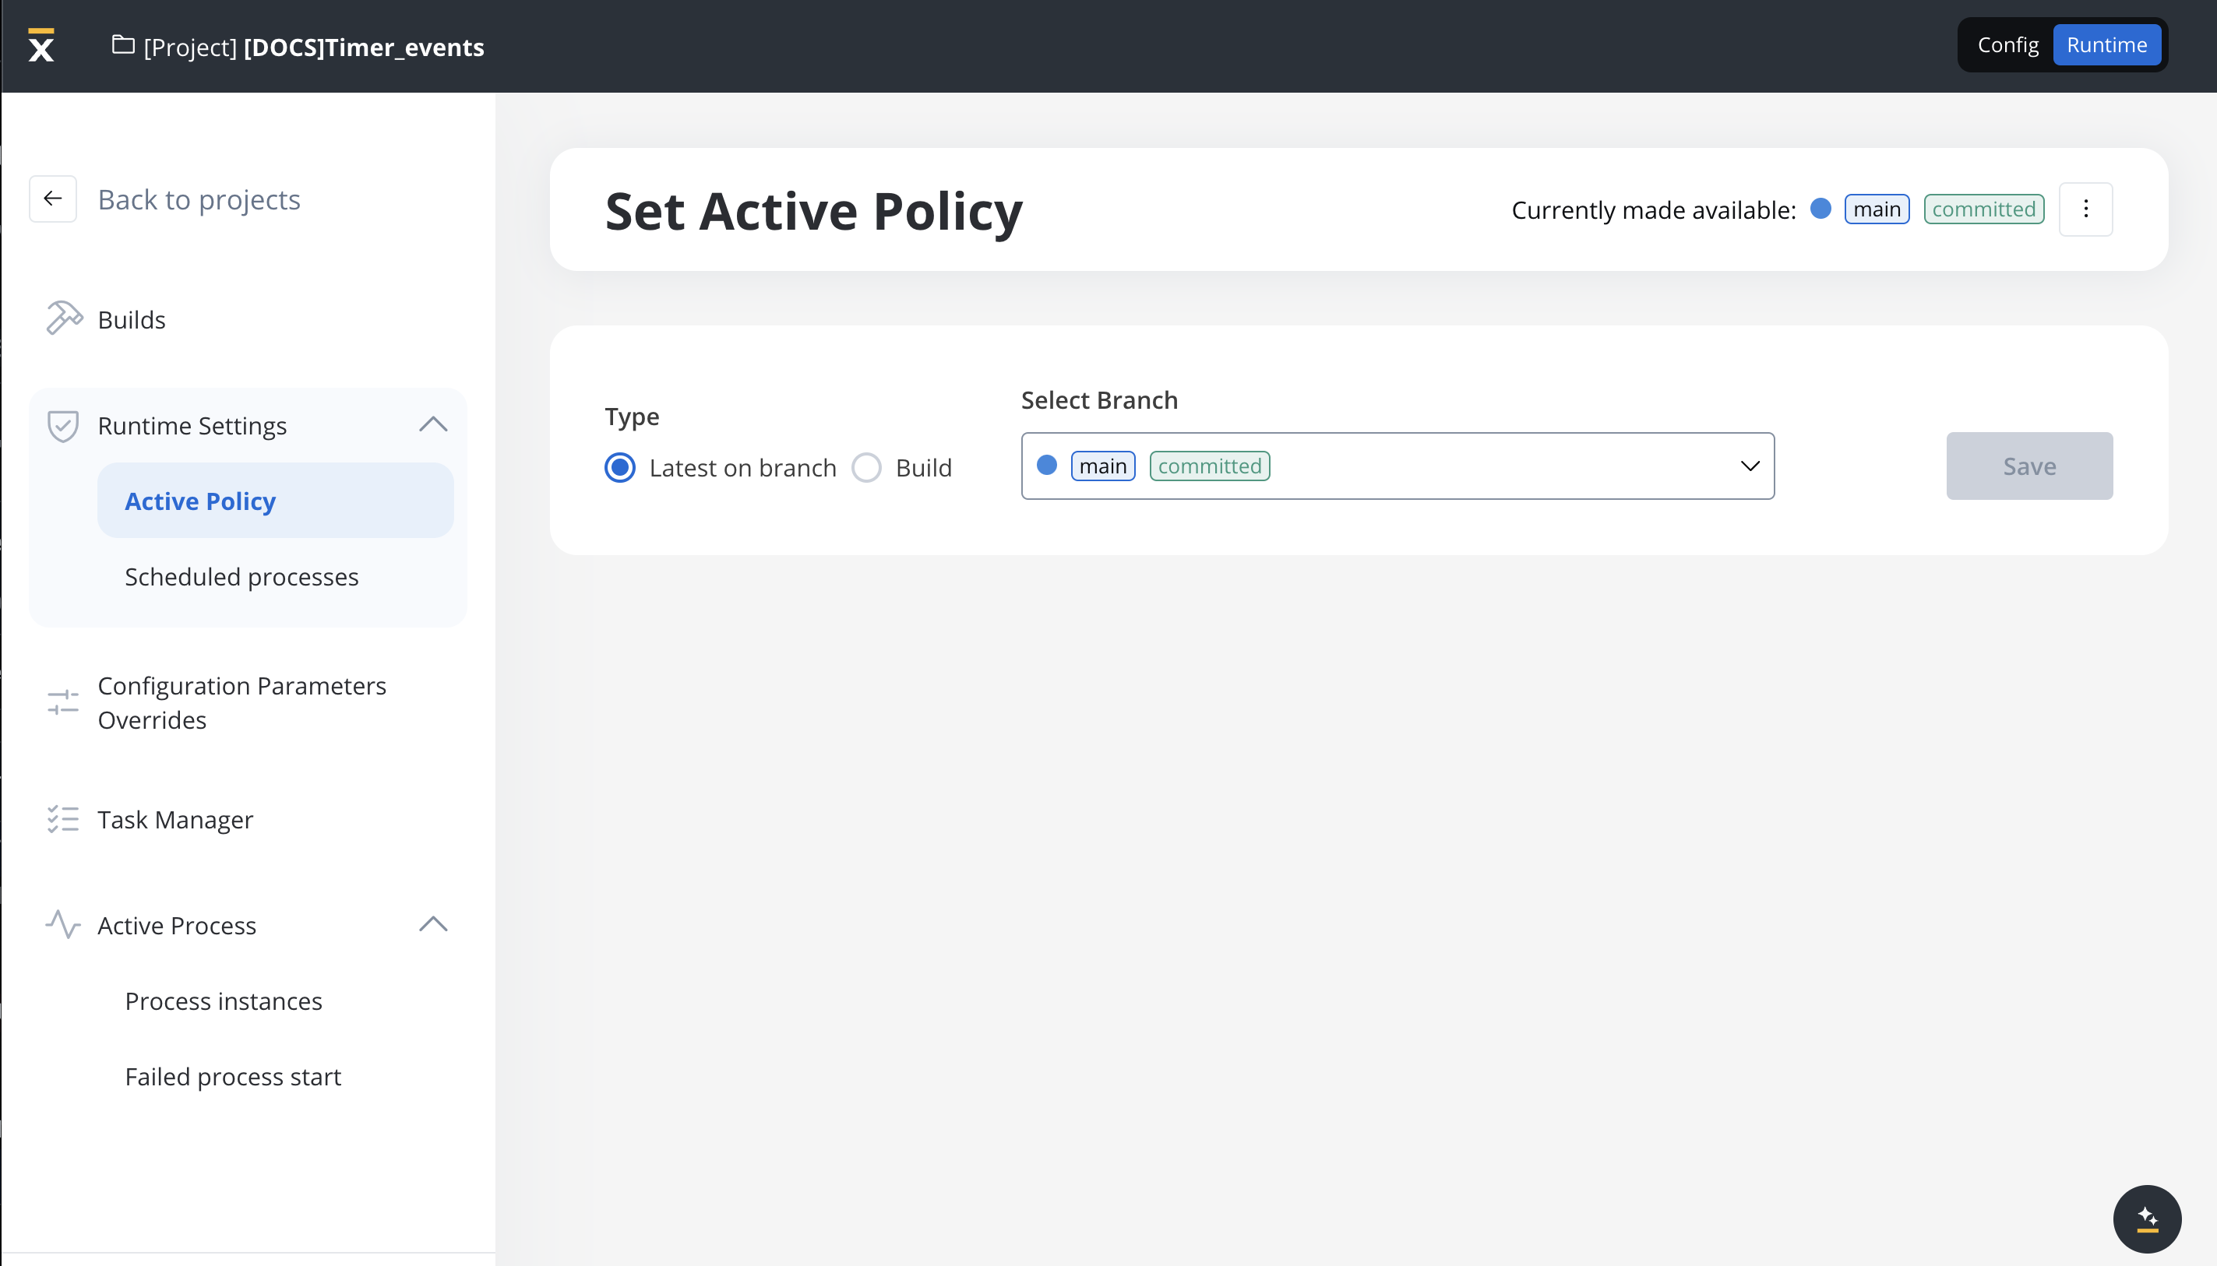Click the back arrow button
This screenshot has width=2217, height=1266.
[53, 199]
